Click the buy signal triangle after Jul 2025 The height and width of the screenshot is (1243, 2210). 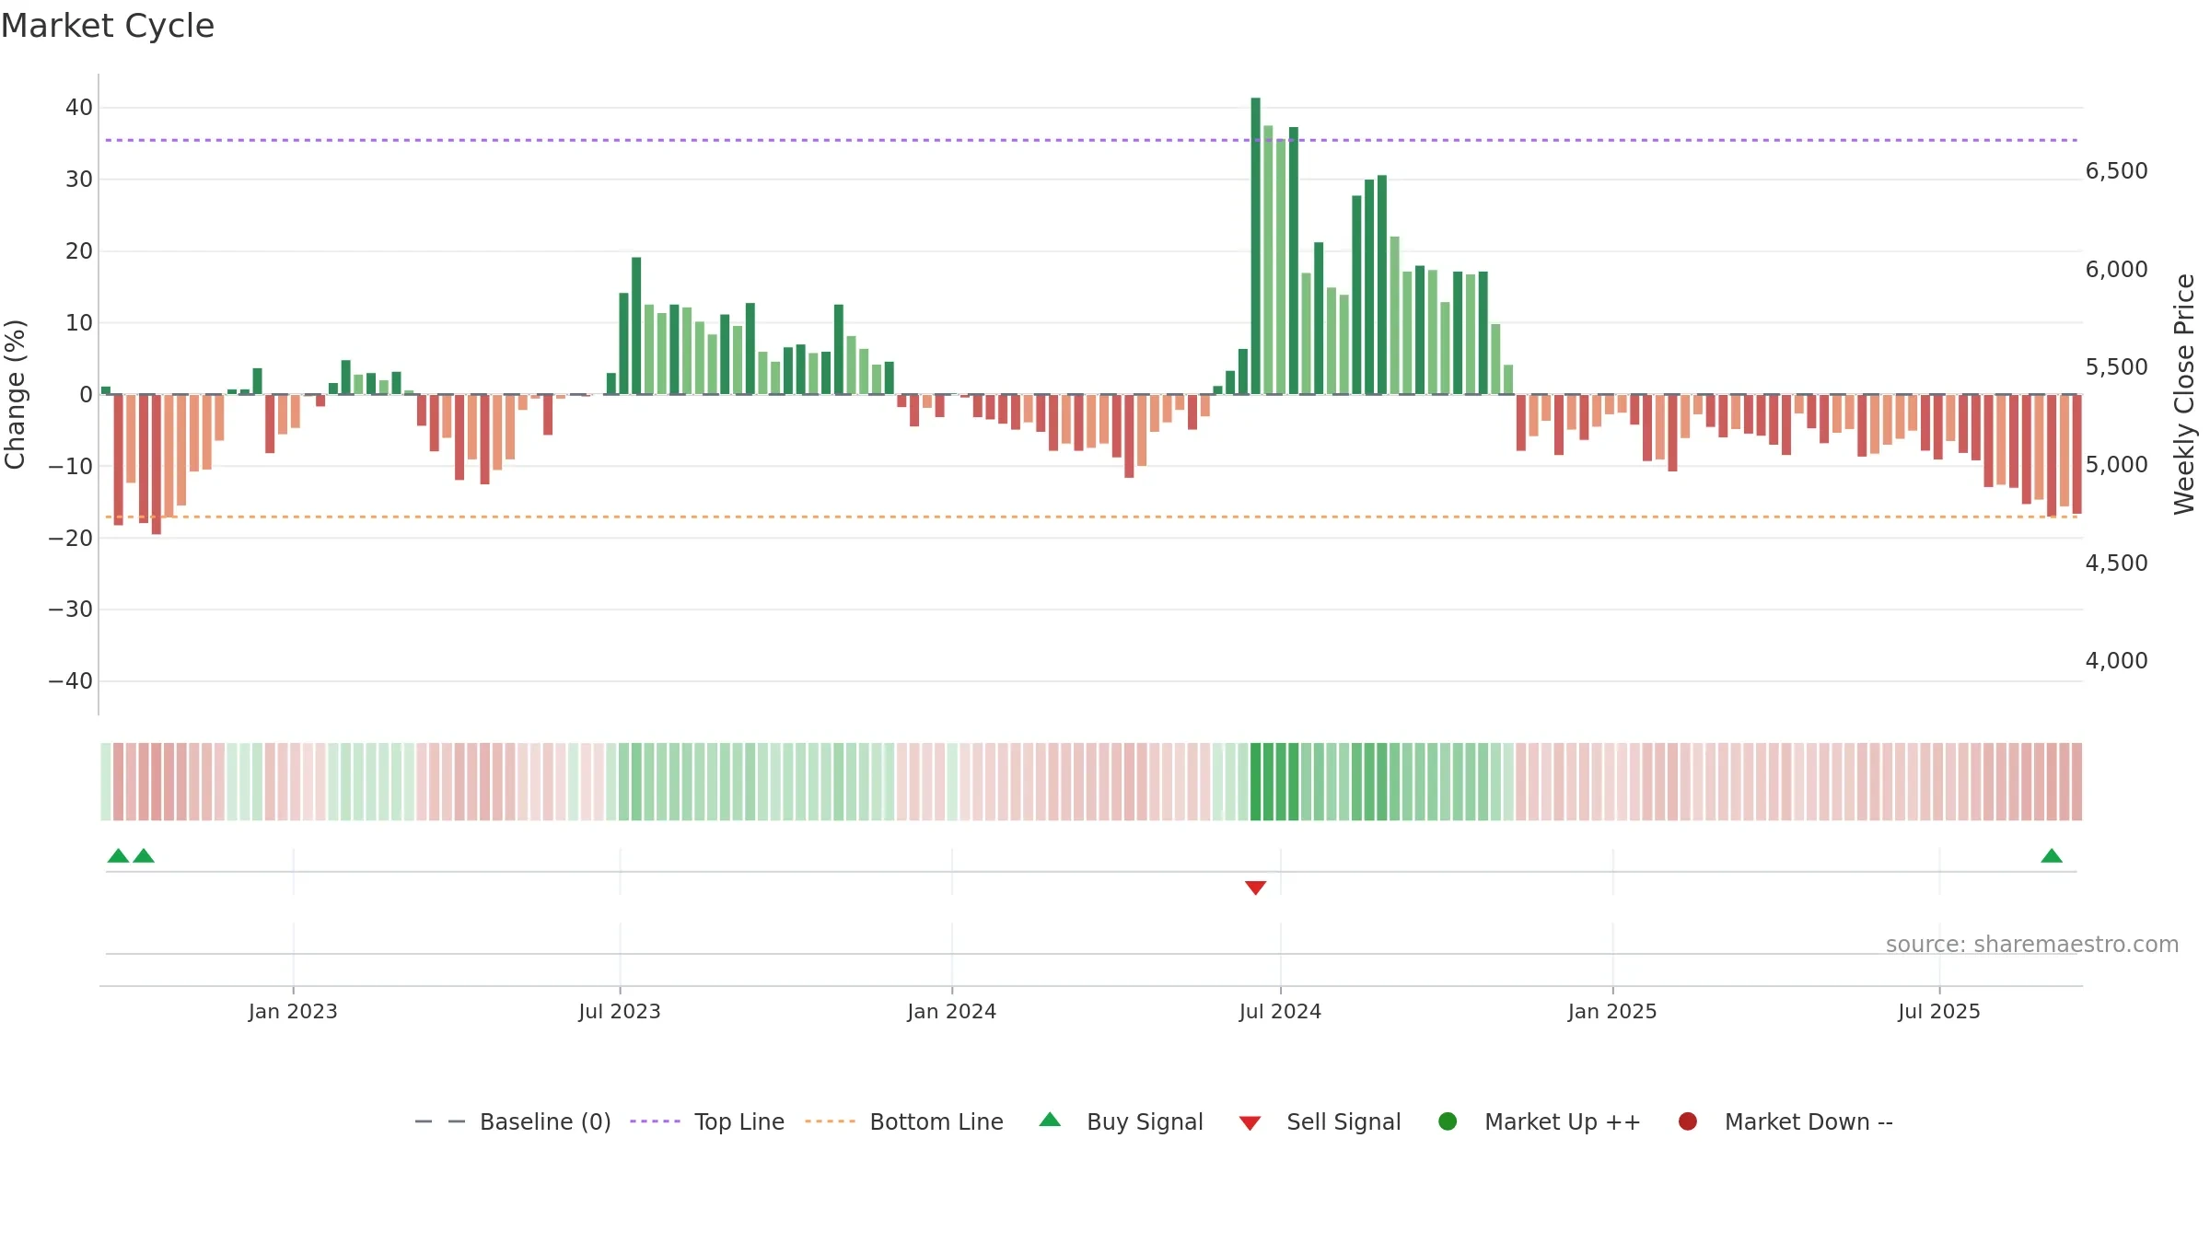(2052, 855)
